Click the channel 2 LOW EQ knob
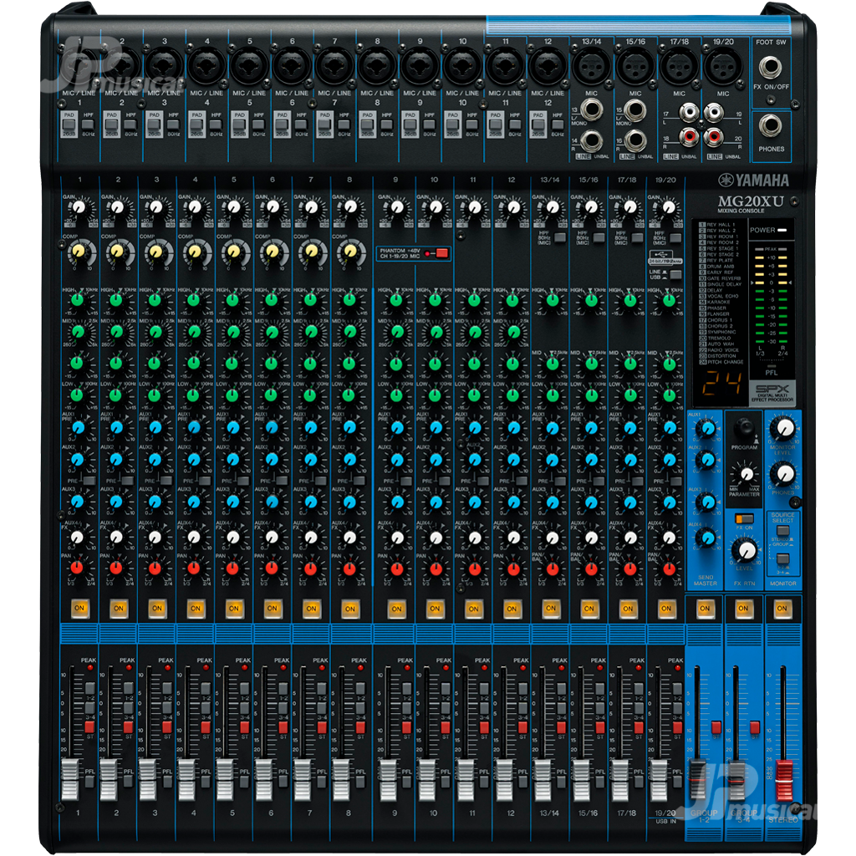The width and height of the screenshot is (856, 856). point(116,395)
